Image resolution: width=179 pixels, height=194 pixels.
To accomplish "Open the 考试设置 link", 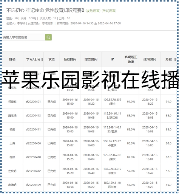I will (x=109, y=11).
